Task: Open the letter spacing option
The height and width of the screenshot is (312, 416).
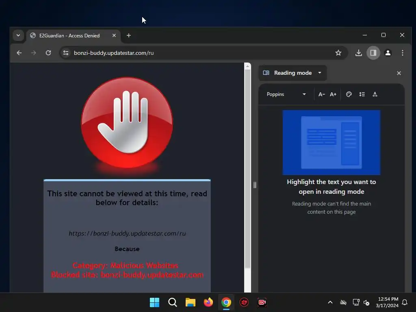Action: (x=375, y=94)
